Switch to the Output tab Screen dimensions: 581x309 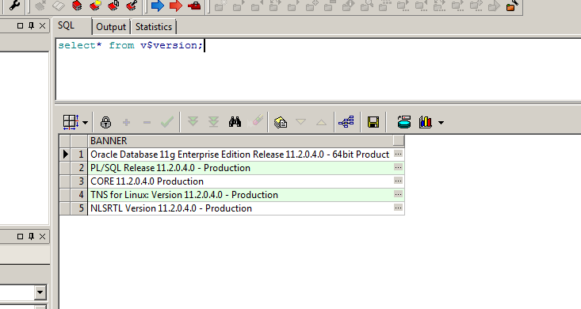click(111, 27)
